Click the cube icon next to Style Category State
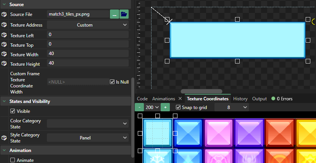Screen dimensions: 316x163 [x=4, y=138]
